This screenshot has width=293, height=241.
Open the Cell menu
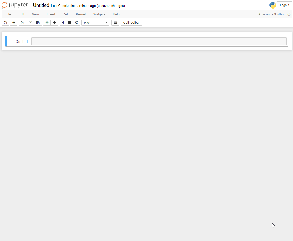[65, 14]
